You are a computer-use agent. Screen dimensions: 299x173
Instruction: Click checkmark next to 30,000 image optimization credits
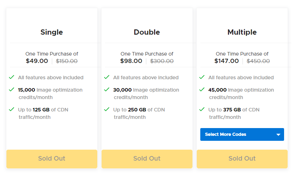coord(107,90)
